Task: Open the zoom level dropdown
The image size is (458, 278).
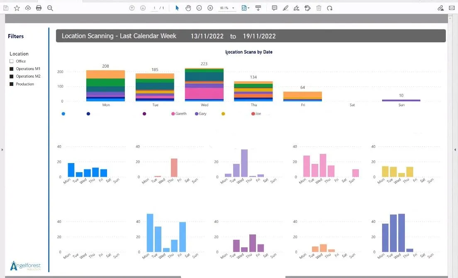Action: coord(234,7)
